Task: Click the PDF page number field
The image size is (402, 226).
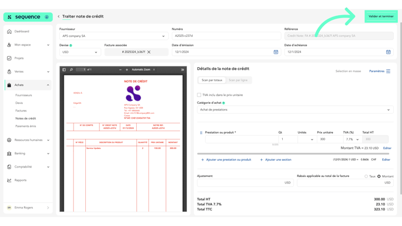Action: click(x=81, y=69)
